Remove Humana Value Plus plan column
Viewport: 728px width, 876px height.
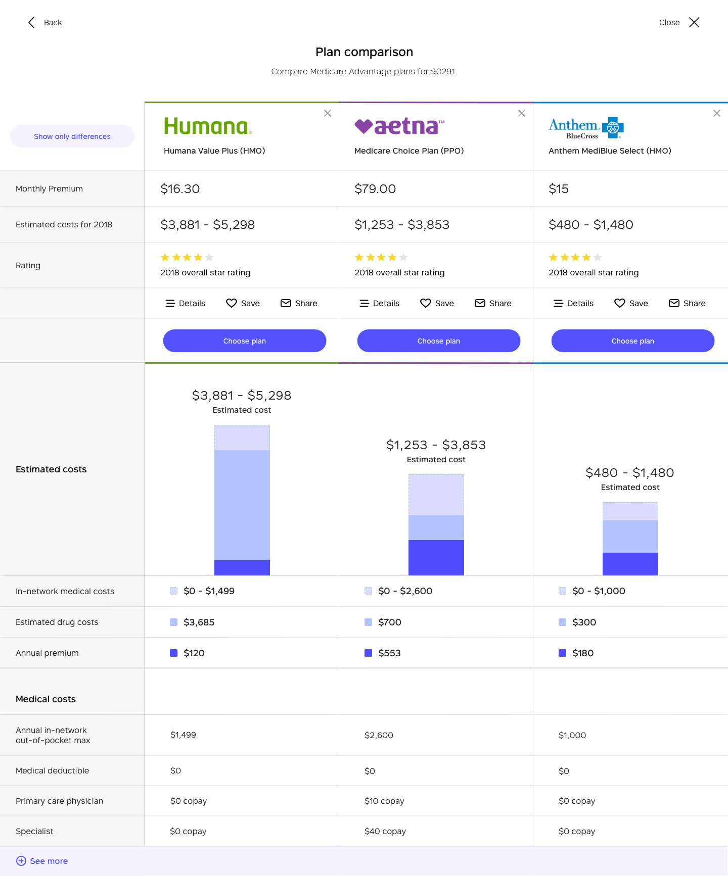click(328, 113)
